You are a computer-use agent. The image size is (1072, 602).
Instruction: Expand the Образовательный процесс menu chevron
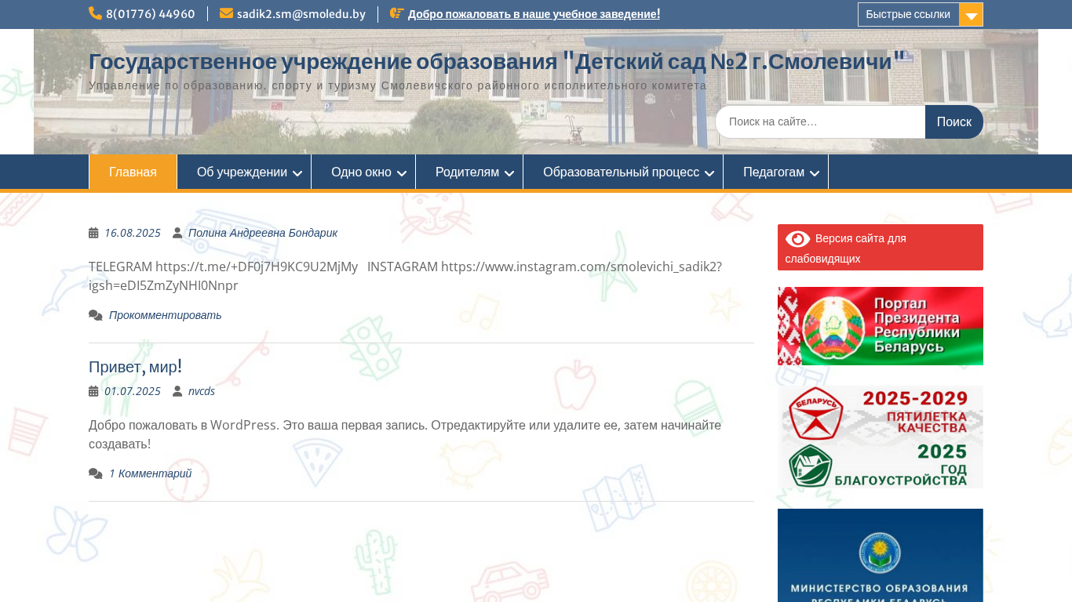pos(709,173)
